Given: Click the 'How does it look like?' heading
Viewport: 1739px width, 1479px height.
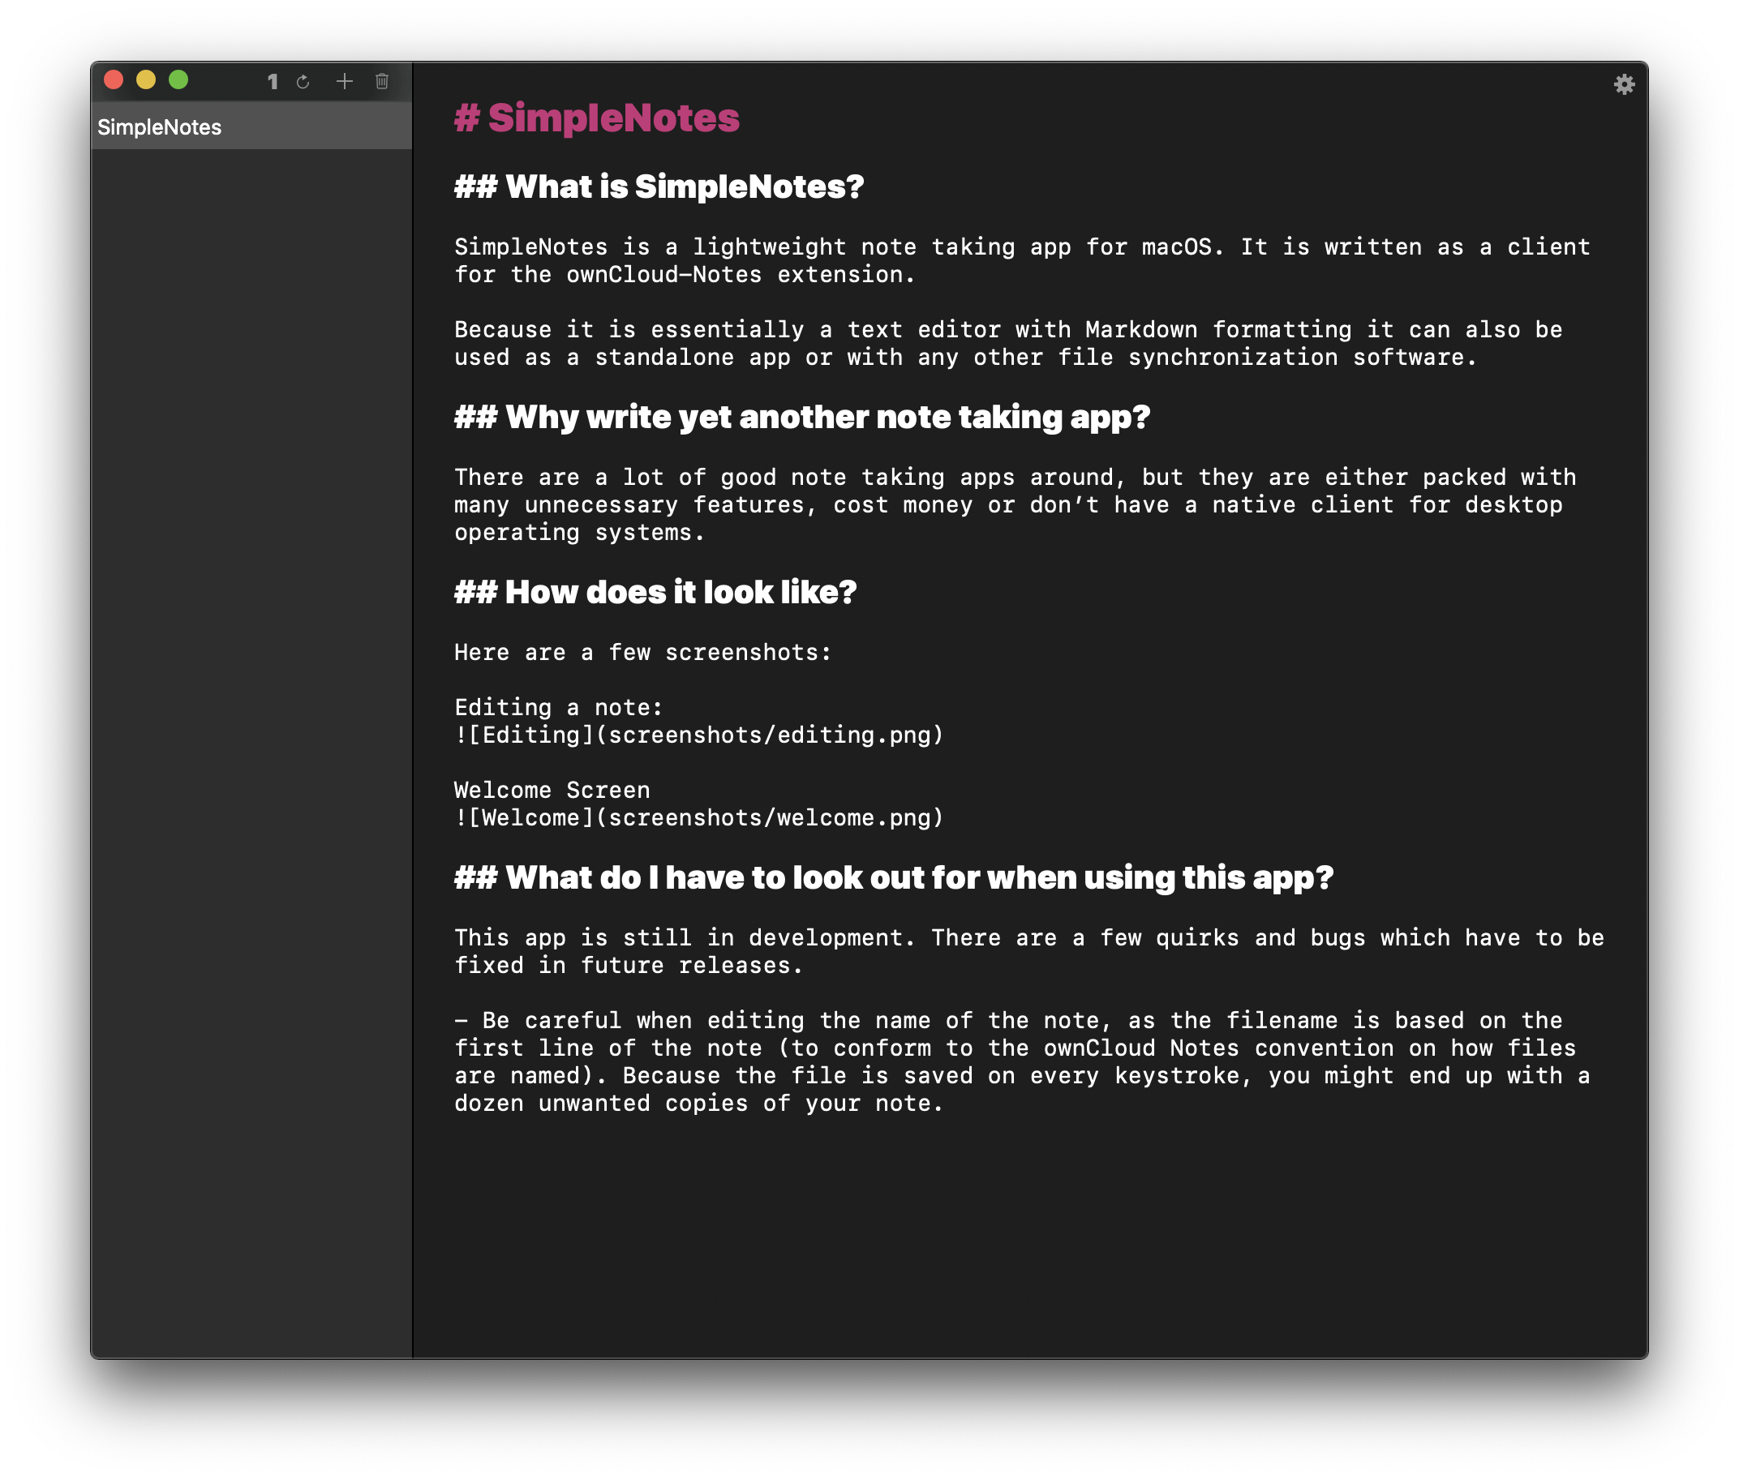Looking at the screenshot, I should (655, 592).
